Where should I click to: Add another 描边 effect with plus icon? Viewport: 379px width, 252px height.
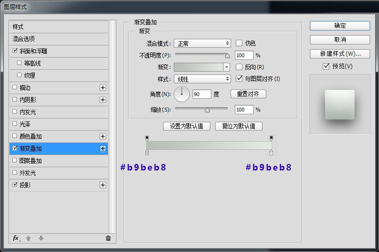pyautogui.click(x=103, y=88)
